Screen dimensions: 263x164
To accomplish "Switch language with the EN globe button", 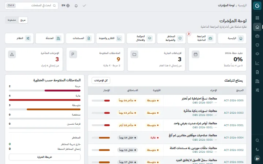I will [x=66, y=5].
